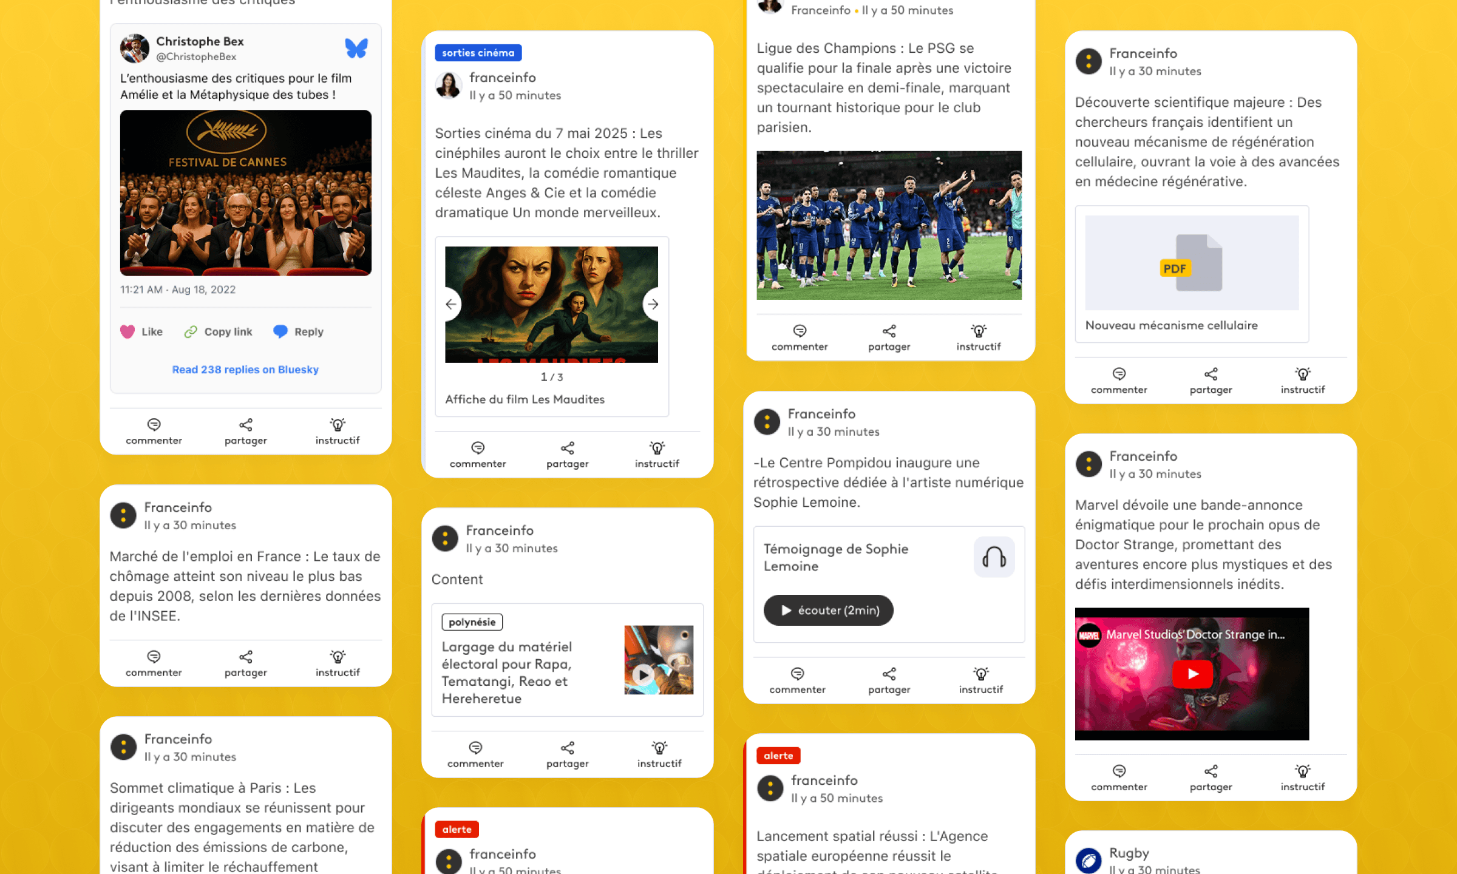
Task: Share the PSG Ligue des Champions post
Action: coord(889,337)
